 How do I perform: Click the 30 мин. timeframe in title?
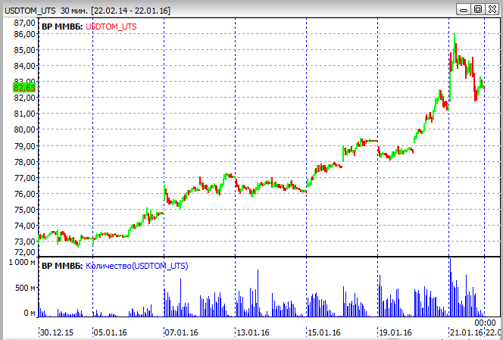[x=72, y=10]
